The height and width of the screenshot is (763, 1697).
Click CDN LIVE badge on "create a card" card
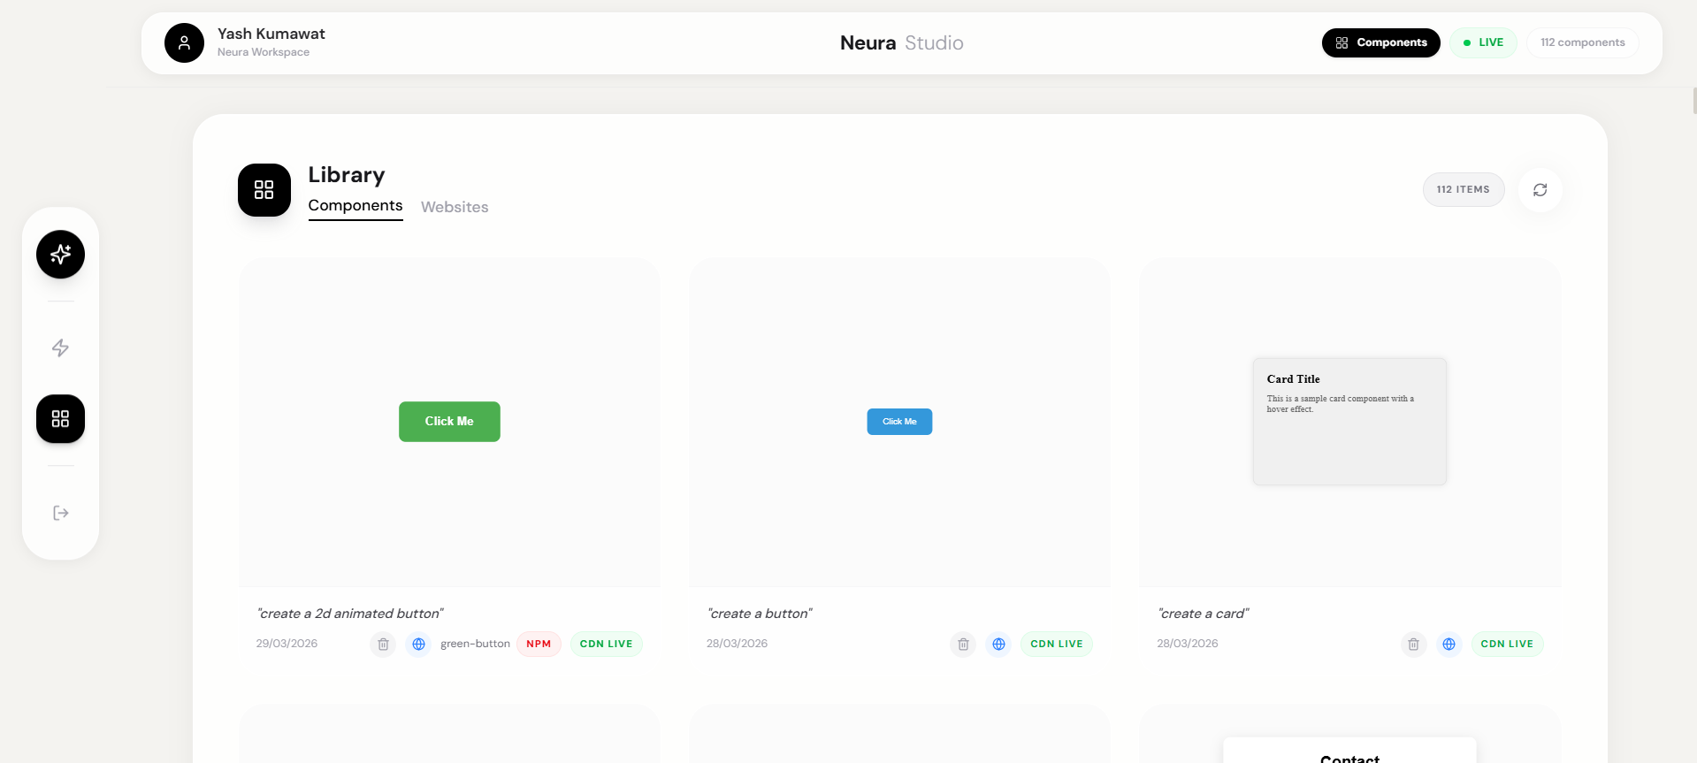click(x=1507, y=644)
